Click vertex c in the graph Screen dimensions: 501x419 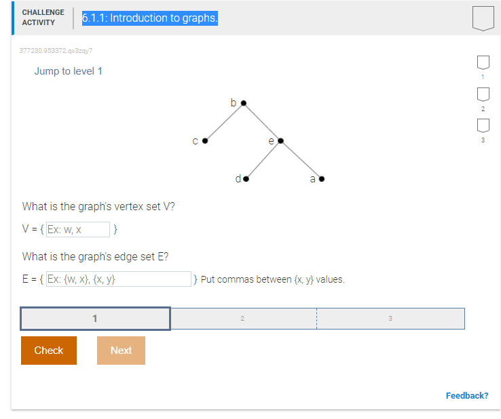point(205,141)
